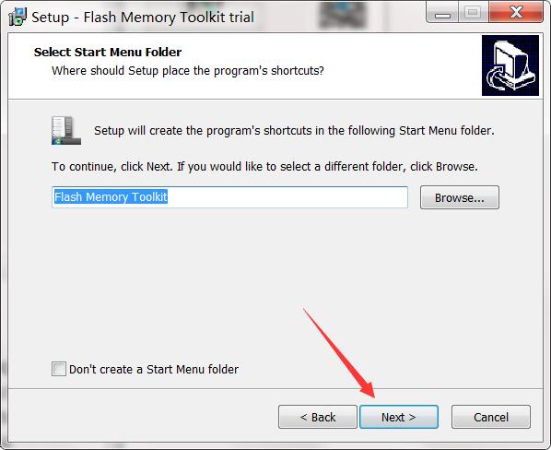Click the blank area of the folder name field
The width and height of the screenshot is (551, 450).
click(287, 197)
